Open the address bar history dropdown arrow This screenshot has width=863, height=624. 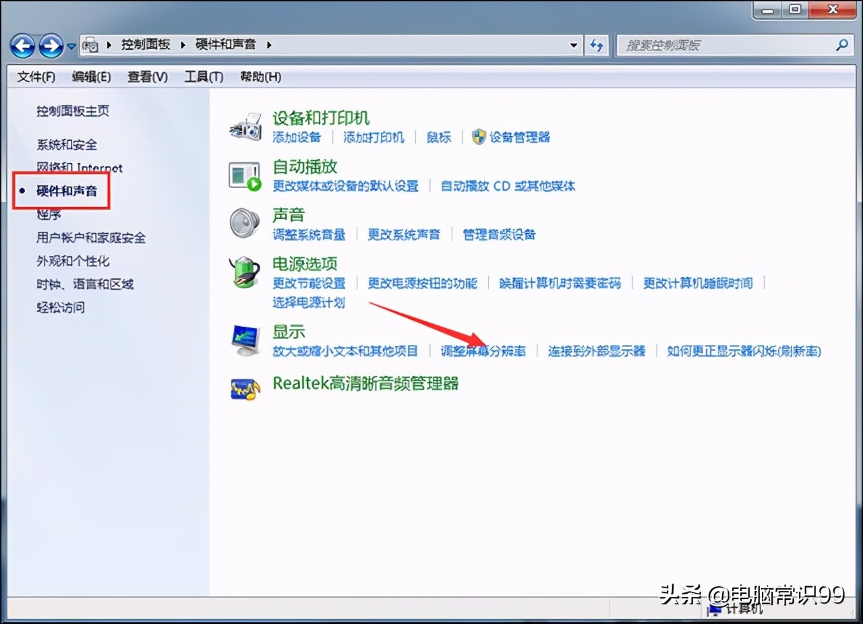click(574, 45)
